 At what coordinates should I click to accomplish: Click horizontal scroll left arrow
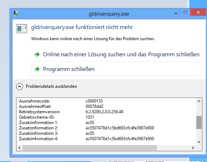19,148
